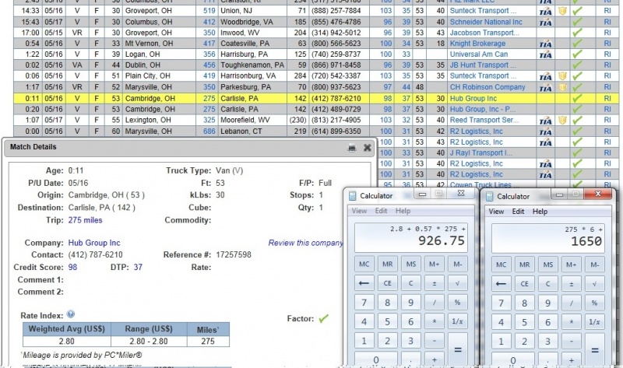Click M- button in right calculator
Image resolution: width=623 pixels, height=368 pixels.
point(595,265)
